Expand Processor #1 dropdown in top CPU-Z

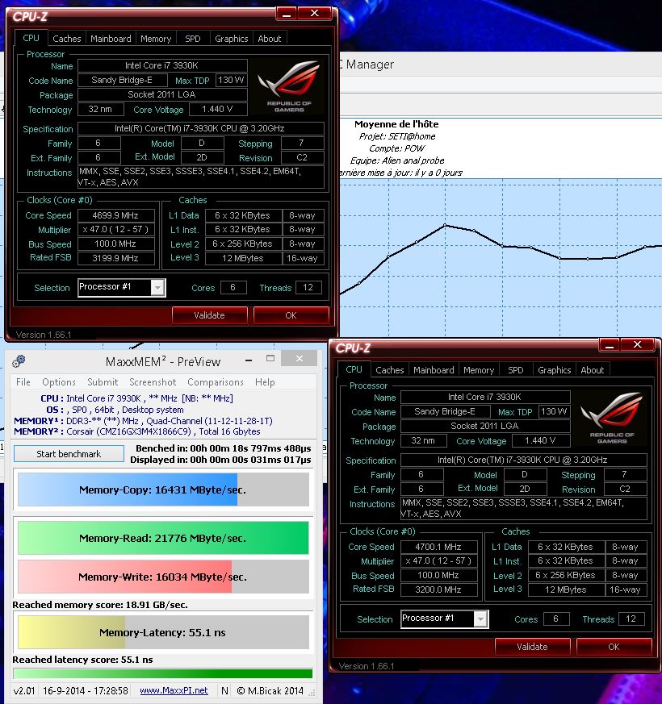pyautogui.click(x=157, y=288)
